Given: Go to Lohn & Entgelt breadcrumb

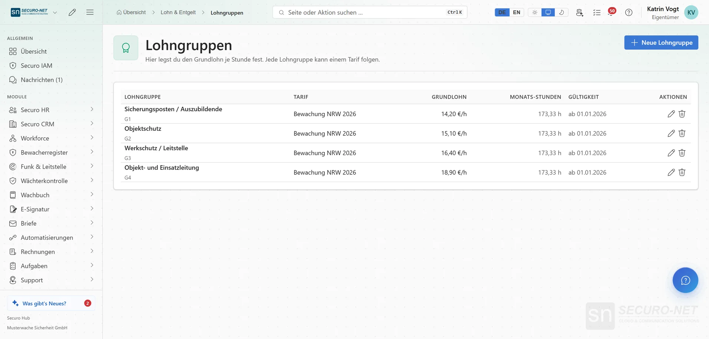Looking at the screenshot, I should (x=178, y=12).
